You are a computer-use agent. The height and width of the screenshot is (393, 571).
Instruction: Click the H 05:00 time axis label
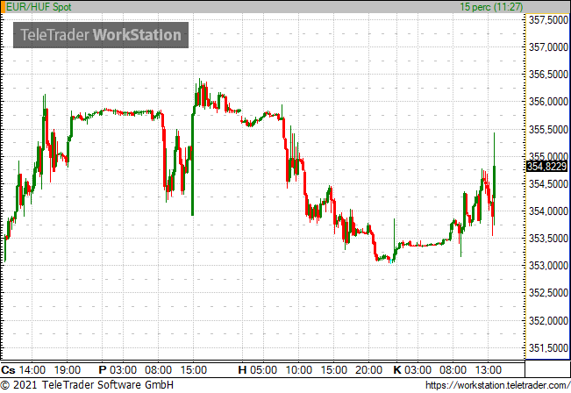pos(258,370)
